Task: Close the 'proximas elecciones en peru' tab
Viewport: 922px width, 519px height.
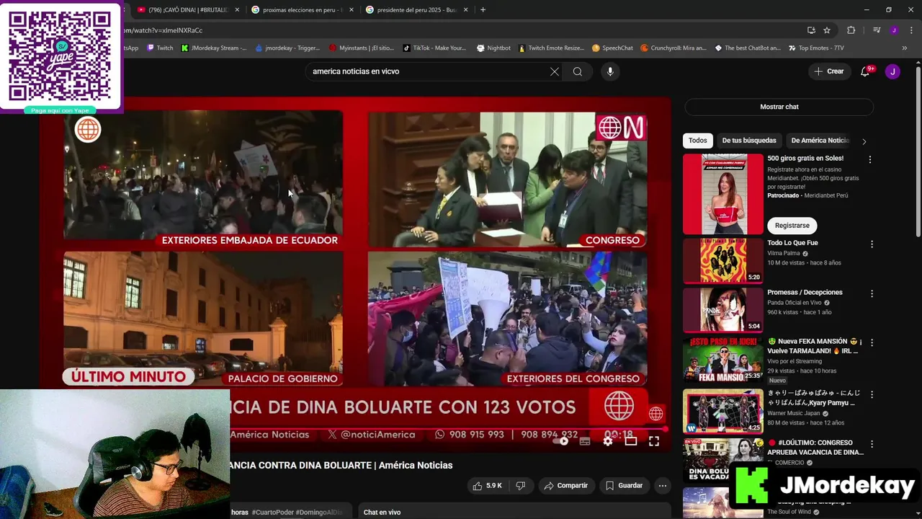Action: pos(352,10)
